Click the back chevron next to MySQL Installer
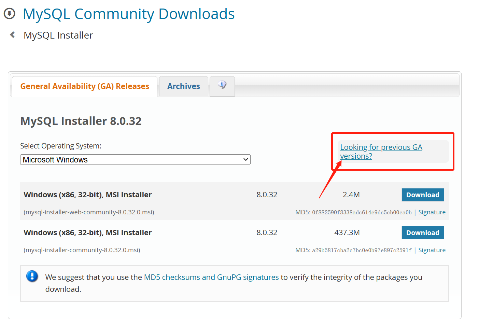Screen dimensions: 479x328 (x=12, y=34)
